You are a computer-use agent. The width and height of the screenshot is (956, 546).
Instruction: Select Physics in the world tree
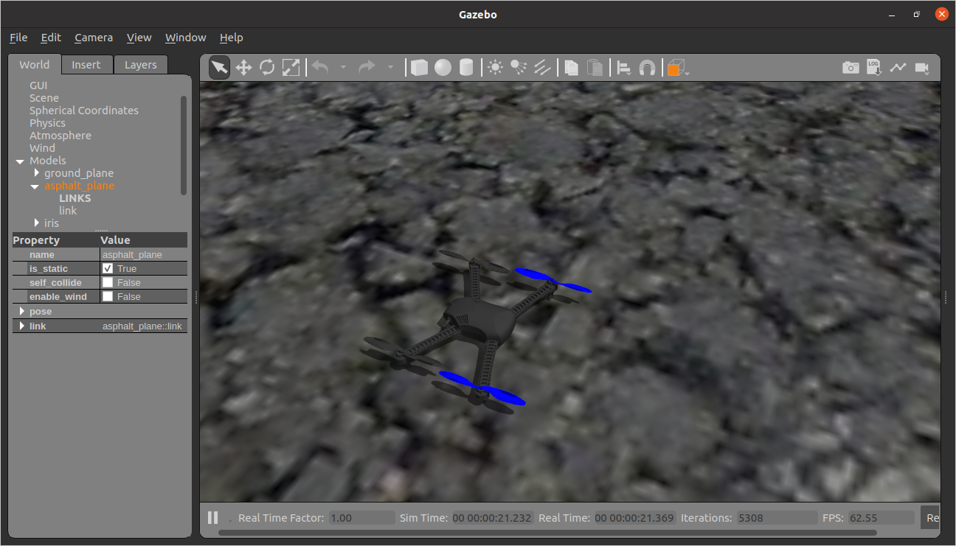coord(47,123)
